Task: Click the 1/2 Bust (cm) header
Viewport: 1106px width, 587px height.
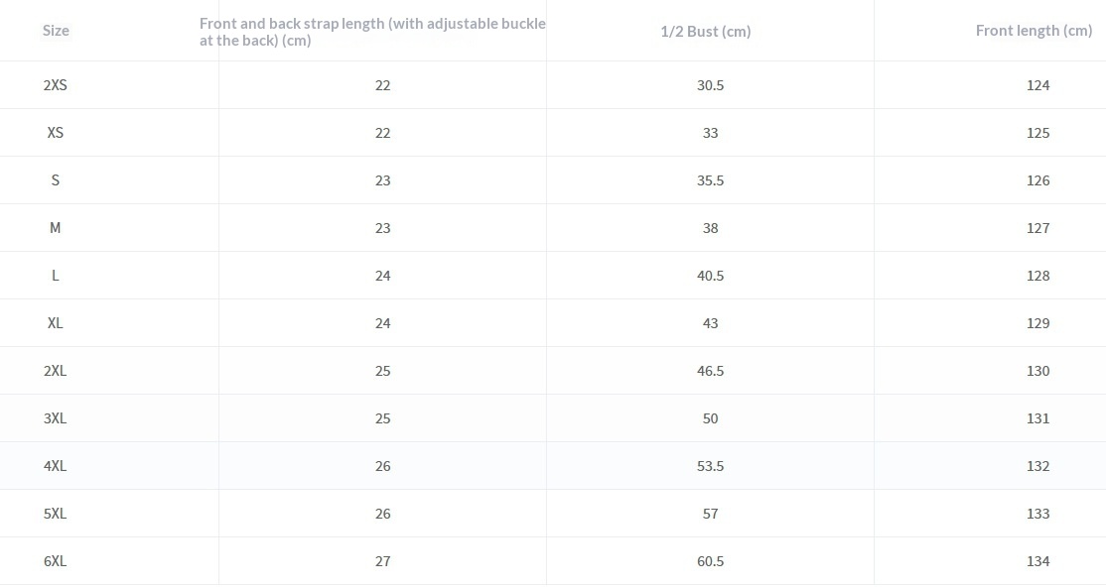Action: (x=706, y=32)
